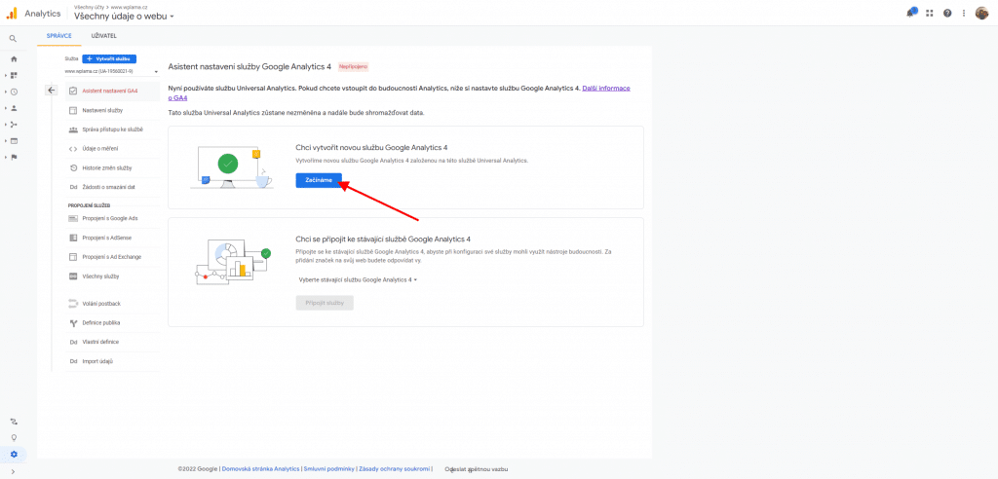Open the Admin gear icon
This screenshot has width=998, height=479.
[14, 455]
